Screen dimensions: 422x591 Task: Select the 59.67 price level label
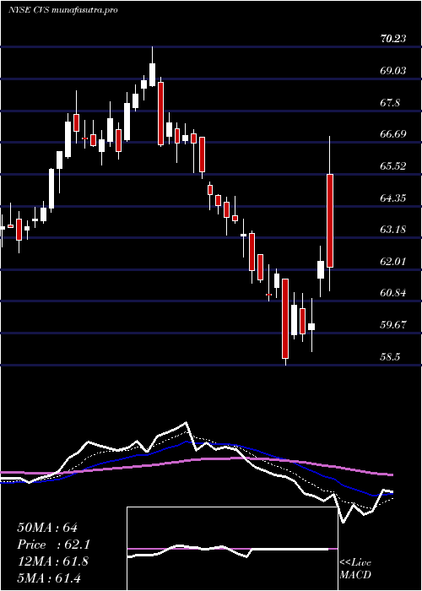pos(393,325)
